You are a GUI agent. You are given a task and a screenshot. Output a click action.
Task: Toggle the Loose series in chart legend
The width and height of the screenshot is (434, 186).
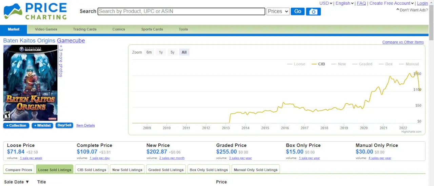(296, 64)
